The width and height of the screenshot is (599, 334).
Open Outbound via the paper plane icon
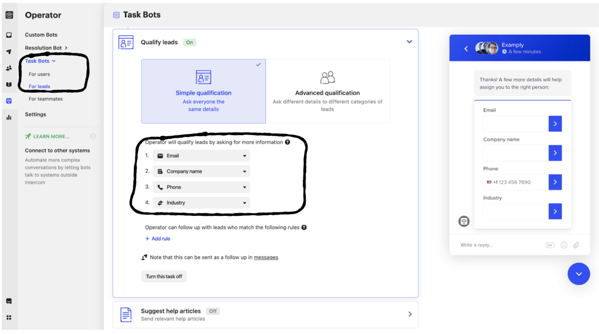click(x=9, y=51)
